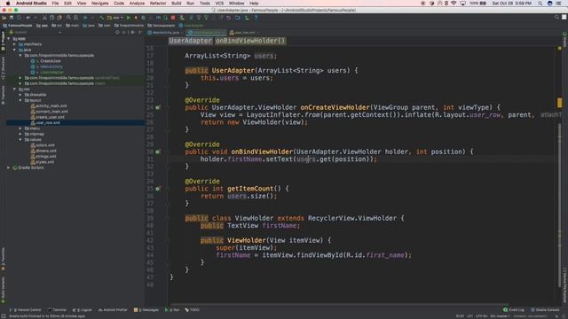Select create_user.xml in layout folder

[50, 117]
